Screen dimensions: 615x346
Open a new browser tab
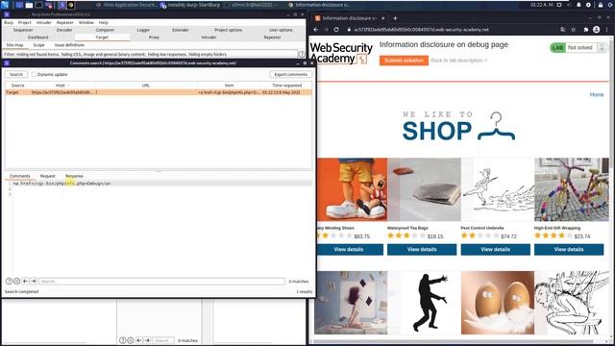tap(395, 18)
